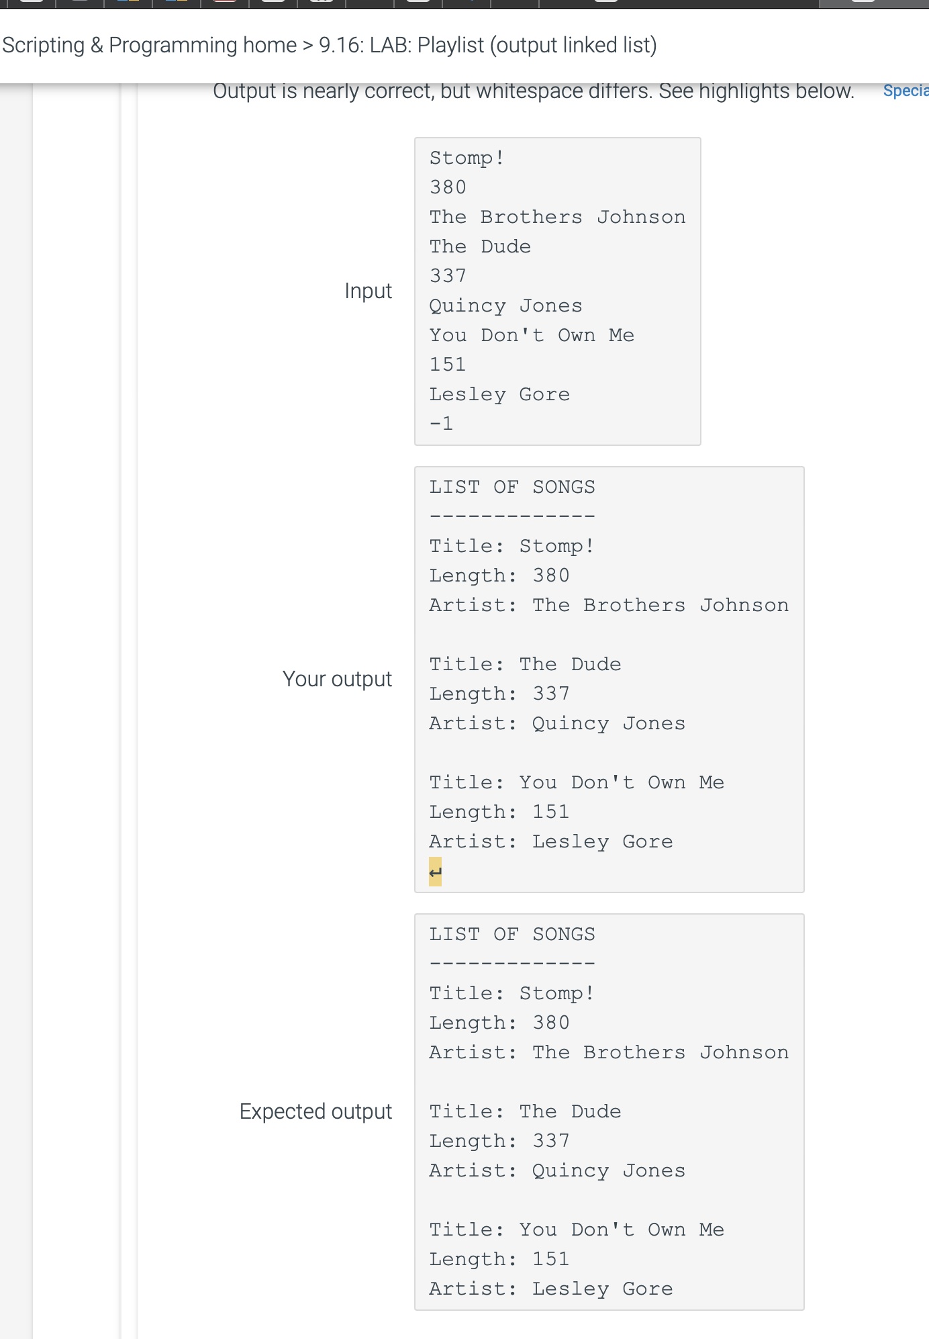
Task: Click the dashed separator line in Your output
Action: tap(512, 516)
